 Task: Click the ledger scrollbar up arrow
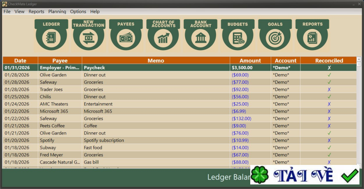tap(359, 60)
